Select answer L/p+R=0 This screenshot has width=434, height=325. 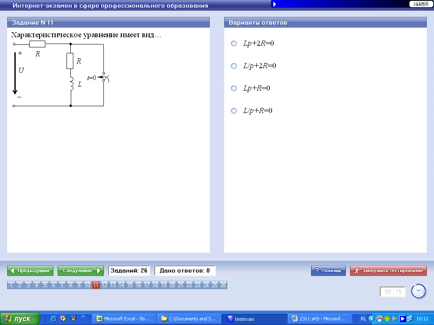pos(234,110)
